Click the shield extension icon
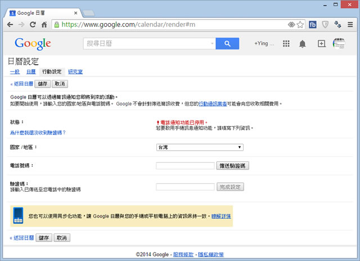 [x=325, y=24]
